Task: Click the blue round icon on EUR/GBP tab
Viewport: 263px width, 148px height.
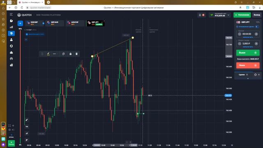Action: [43, 23]
